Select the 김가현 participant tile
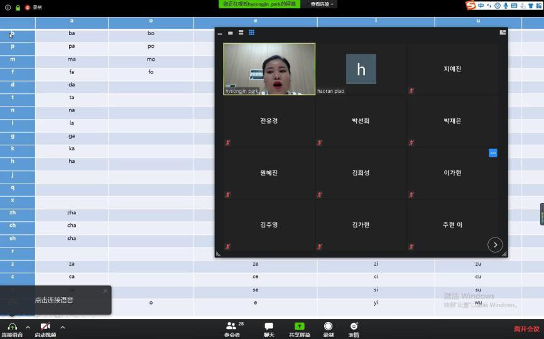Image resolution: width=544 pixels, height=339 pixels. [361, 224]
